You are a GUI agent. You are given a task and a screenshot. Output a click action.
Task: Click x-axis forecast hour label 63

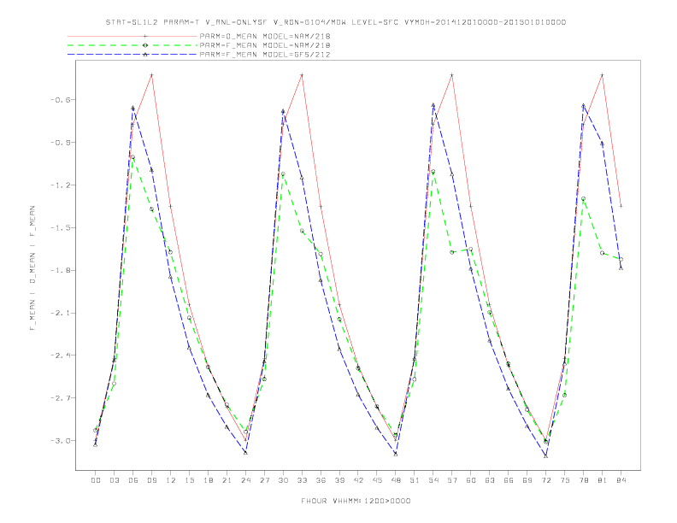point(490,480)
